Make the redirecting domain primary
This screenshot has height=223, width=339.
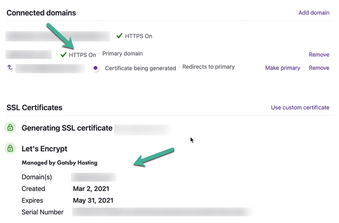(282, 68)
